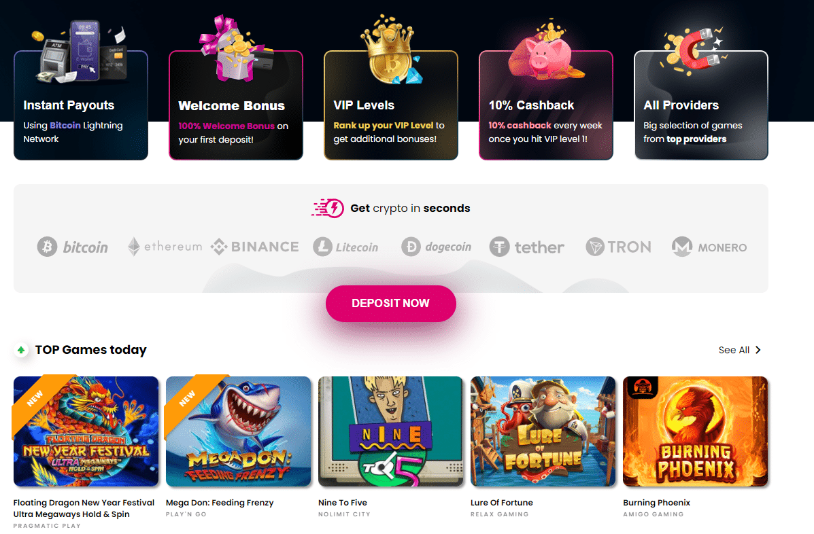Select the dogecoin logo
The height and width of the screenshot is (534, 814).
point(436,247)
